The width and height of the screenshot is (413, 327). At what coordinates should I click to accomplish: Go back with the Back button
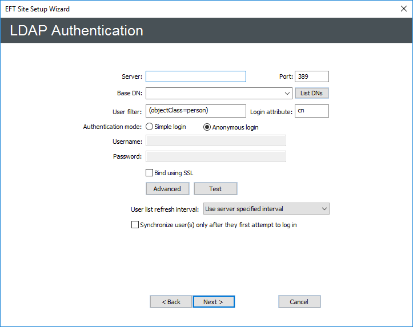tap(171, 302)
